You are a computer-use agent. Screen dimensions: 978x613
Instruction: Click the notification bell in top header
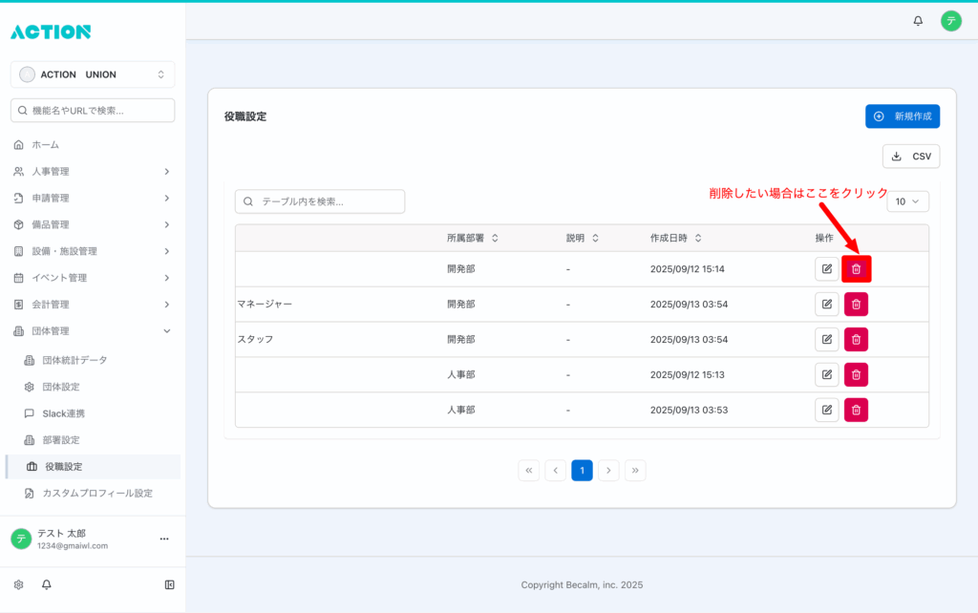pyautogui.click(x=918, y=20)
